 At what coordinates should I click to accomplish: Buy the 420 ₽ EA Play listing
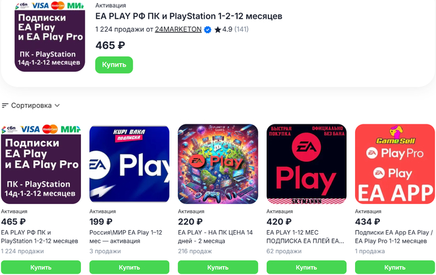(306, 267)
